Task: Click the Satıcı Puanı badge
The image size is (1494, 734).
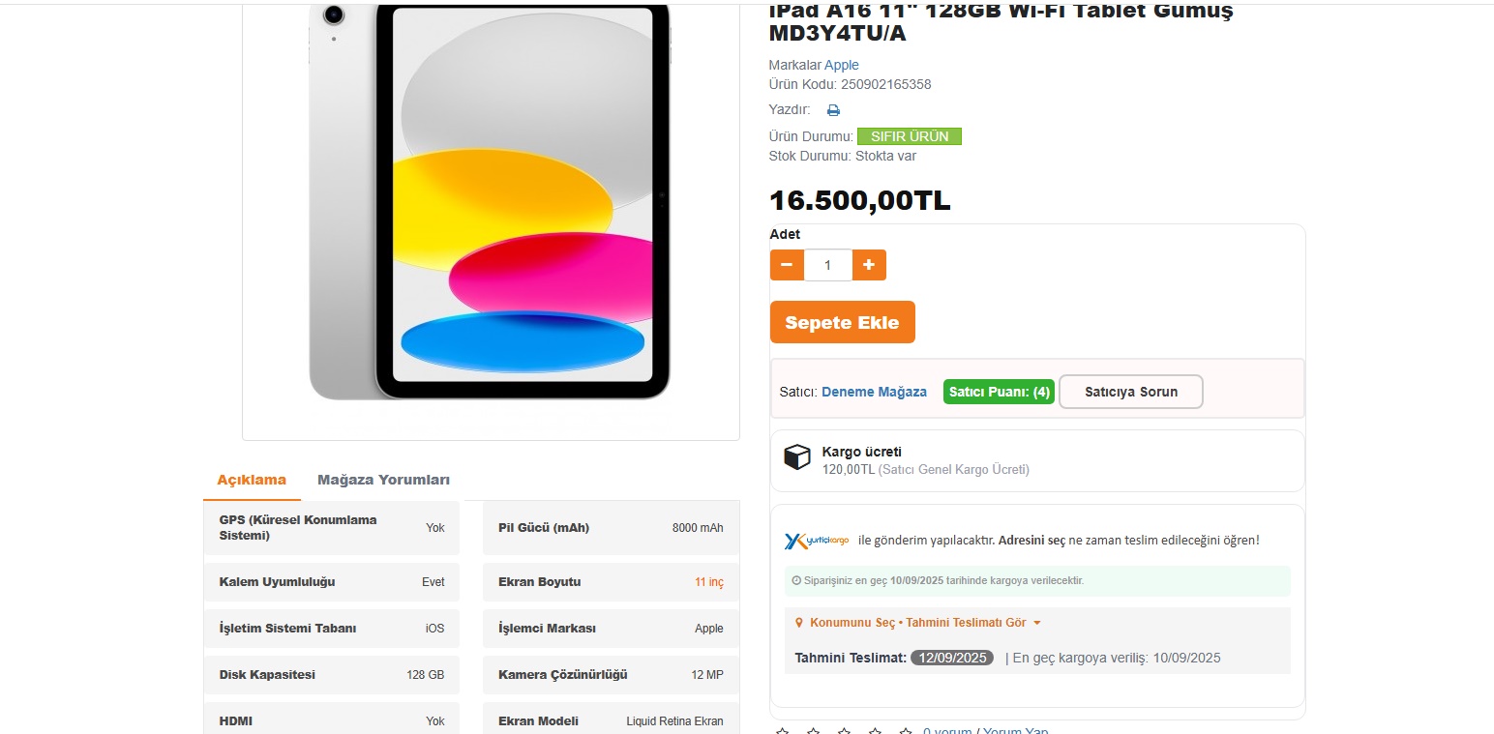Action: point(999,393)
